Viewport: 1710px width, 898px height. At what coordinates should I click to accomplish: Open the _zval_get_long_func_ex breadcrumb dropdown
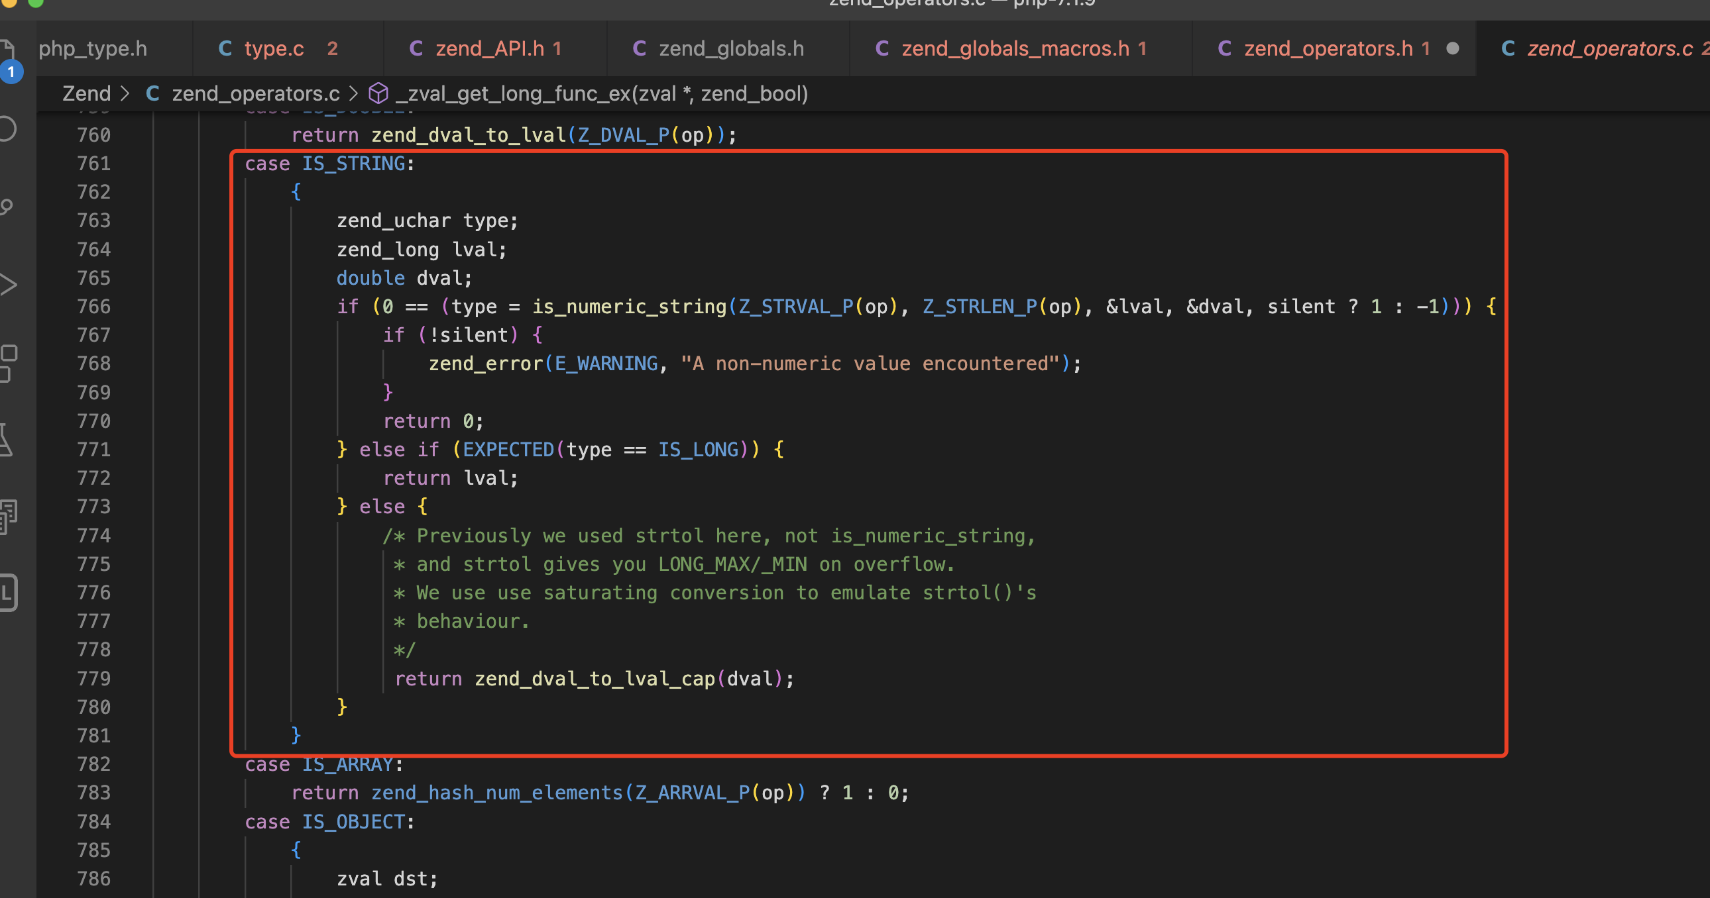(x=600, y=93)
